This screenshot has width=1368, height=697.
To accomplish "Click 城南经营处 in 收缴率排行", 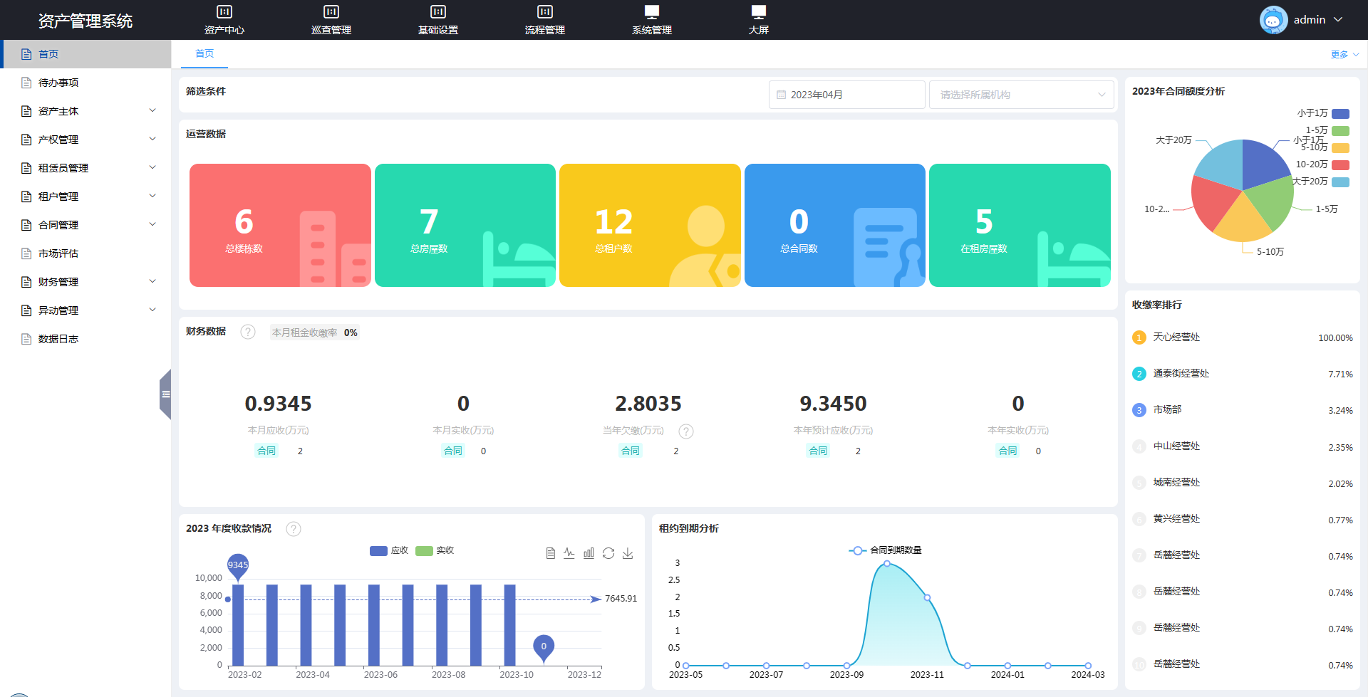I will pyautogui.click(x=1176, y=483).
